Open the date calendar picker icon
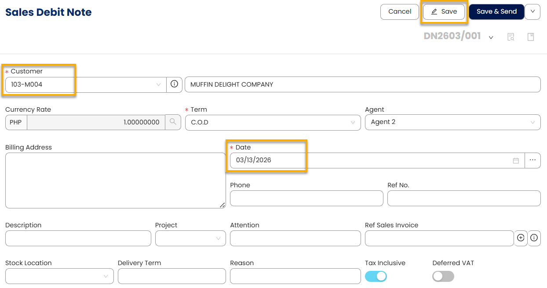Image resolution: width=547 pixels, height=288 pixels. coord(516,160)
